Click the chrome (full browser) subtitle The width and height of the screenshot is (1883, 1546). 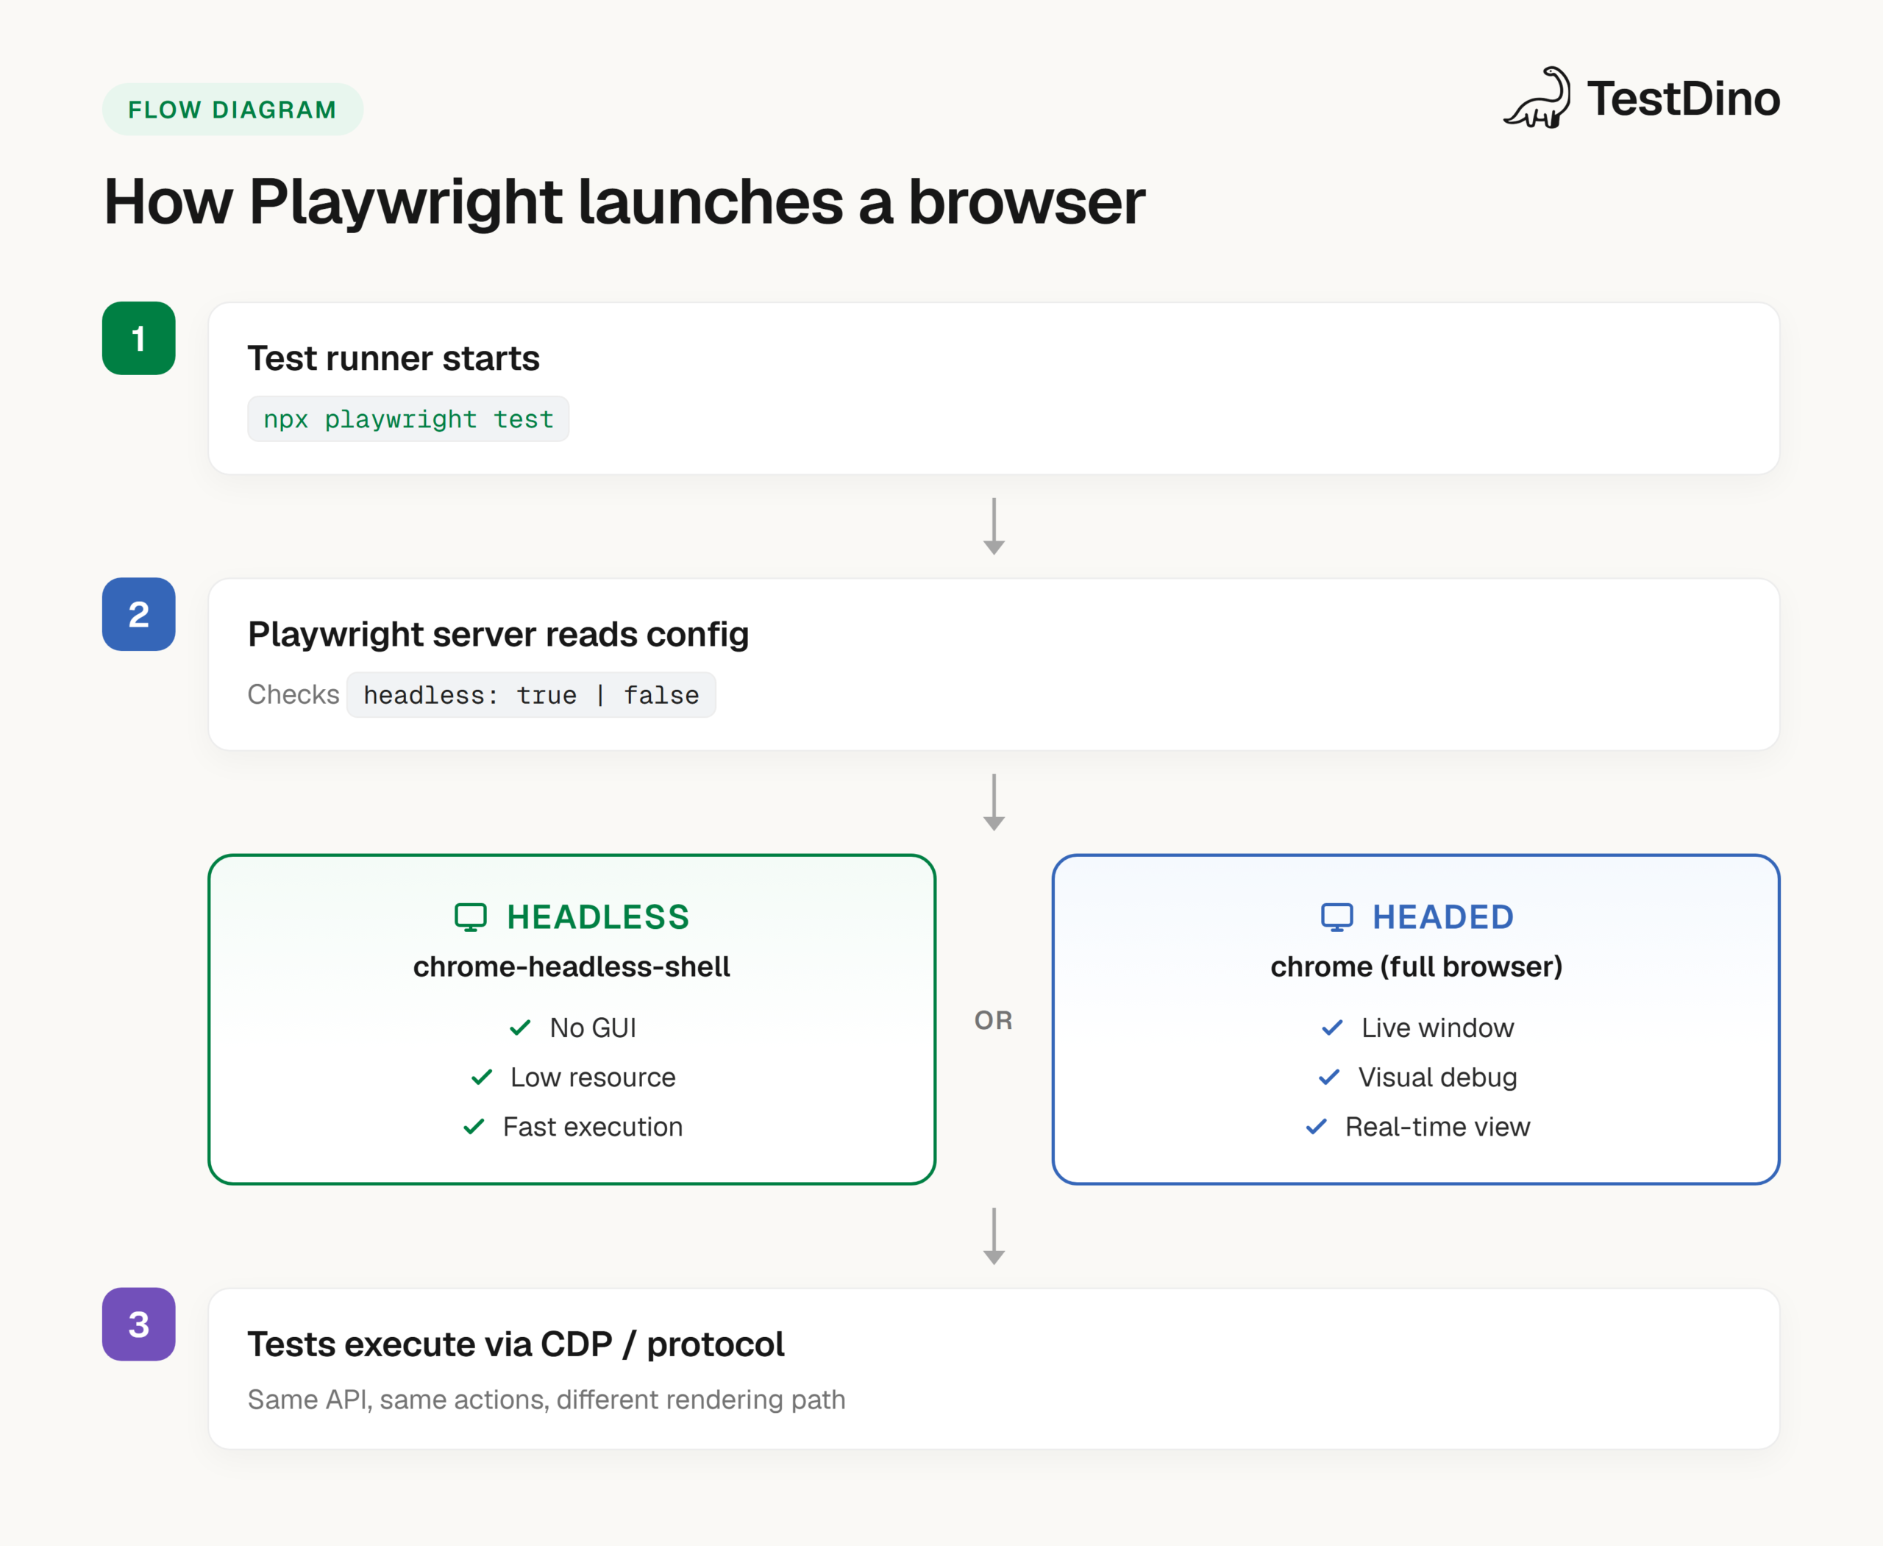(x=1416, y=967)
